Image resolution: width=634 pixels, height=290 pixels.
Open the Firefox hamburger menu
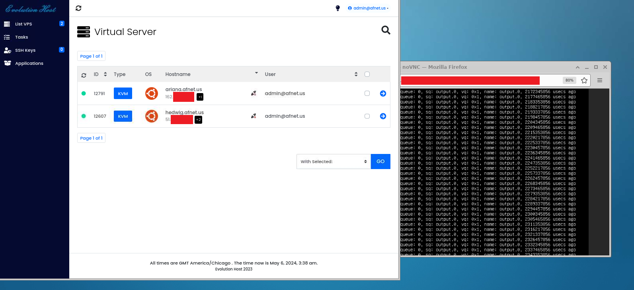(599, 80)
